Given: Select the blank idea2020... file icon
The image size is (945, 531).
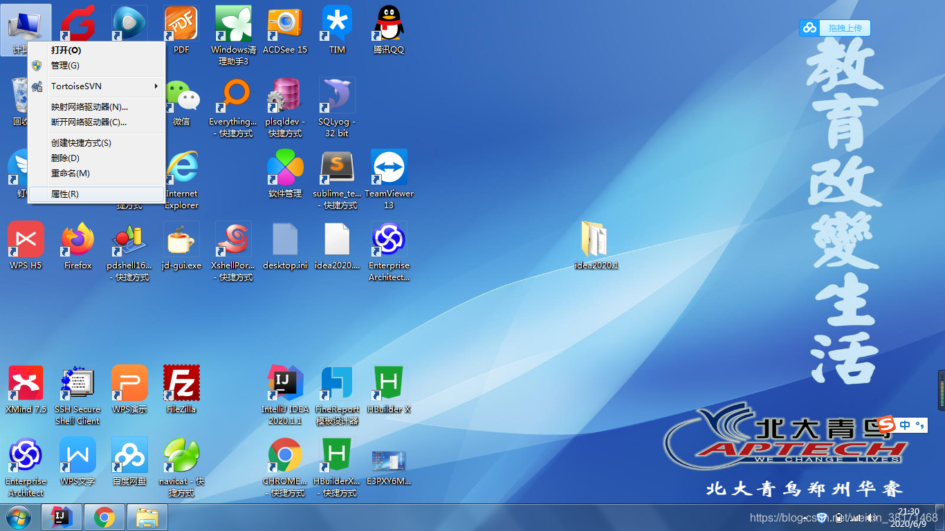Looking at the screenshot, I should 337,240.
